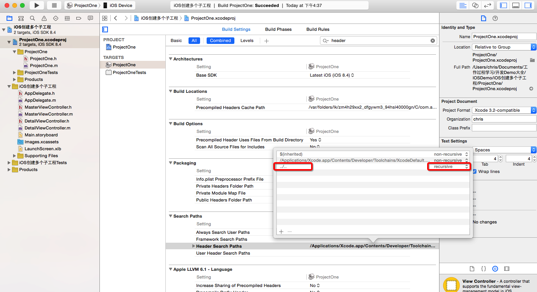
Task: Add a new header search path entry
Action: (281, 232)
